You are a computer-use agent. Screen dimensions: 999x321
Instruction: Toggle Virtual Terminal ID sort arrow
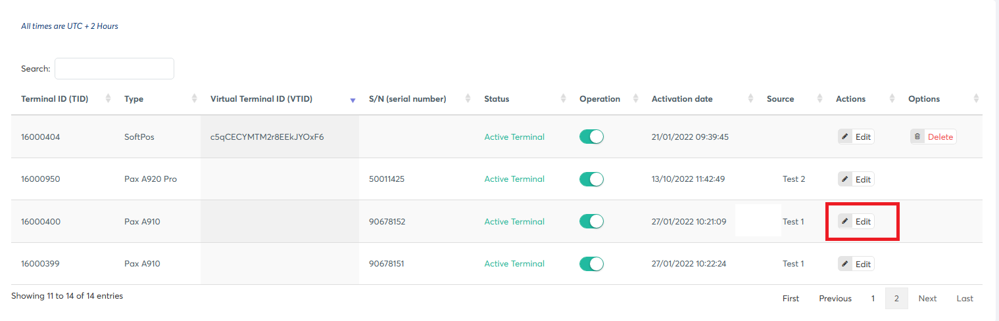tap(353, 100)
